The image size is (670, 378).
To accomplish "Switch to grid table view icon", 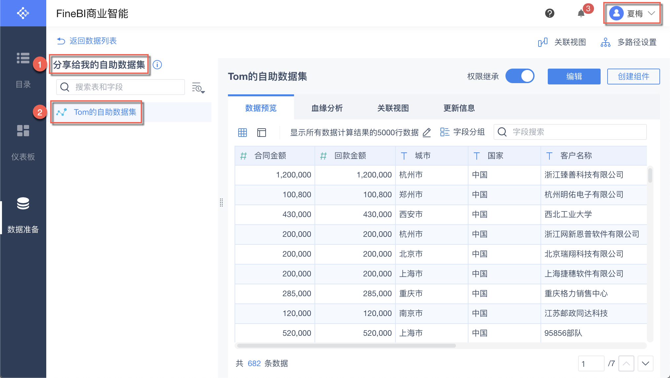I will [x=242, y=133].
